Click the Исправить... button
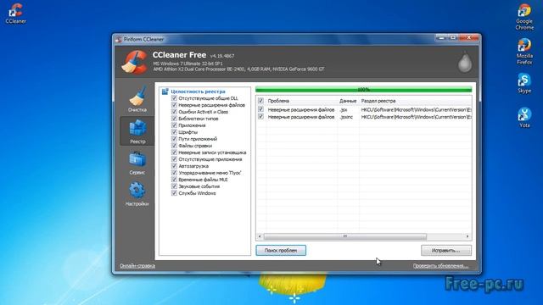The width and height of the screenshot is (543, 305). (446, 251)
